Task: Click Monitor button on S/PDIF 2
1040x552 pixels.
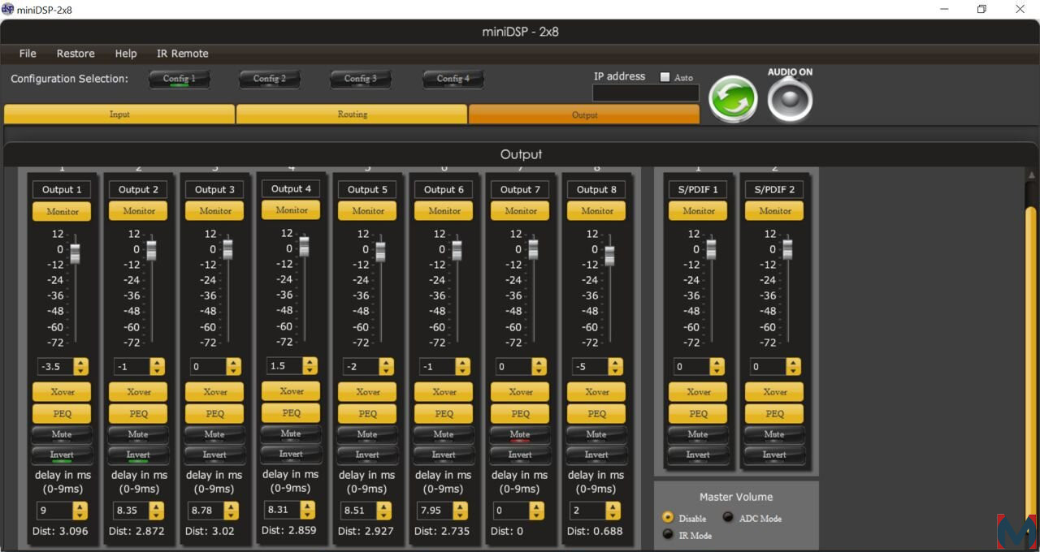Action: click(775, 211)
